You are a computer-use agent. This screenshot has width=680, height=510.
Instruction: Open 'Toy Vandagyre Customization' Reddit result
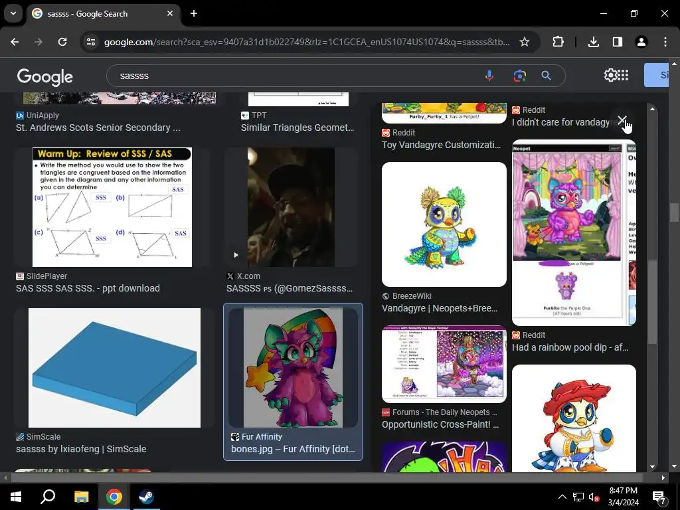(441, 145)
